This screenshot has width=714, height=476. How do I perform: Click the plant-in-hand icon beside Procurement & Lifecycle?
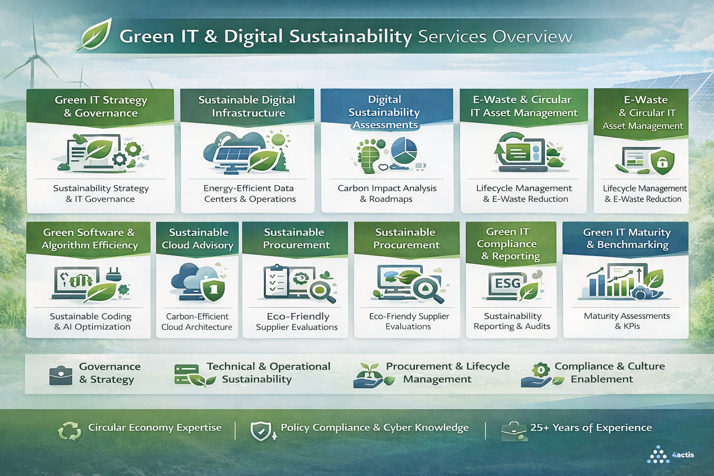368,375
